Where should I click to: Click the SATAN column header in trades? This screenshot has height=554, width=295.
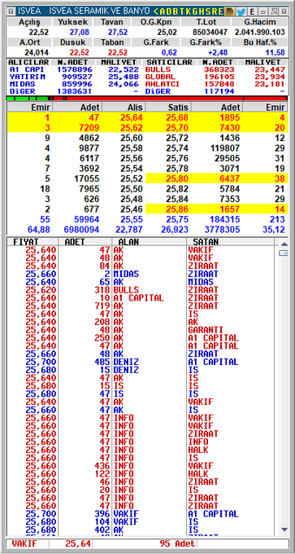point(230,242)
